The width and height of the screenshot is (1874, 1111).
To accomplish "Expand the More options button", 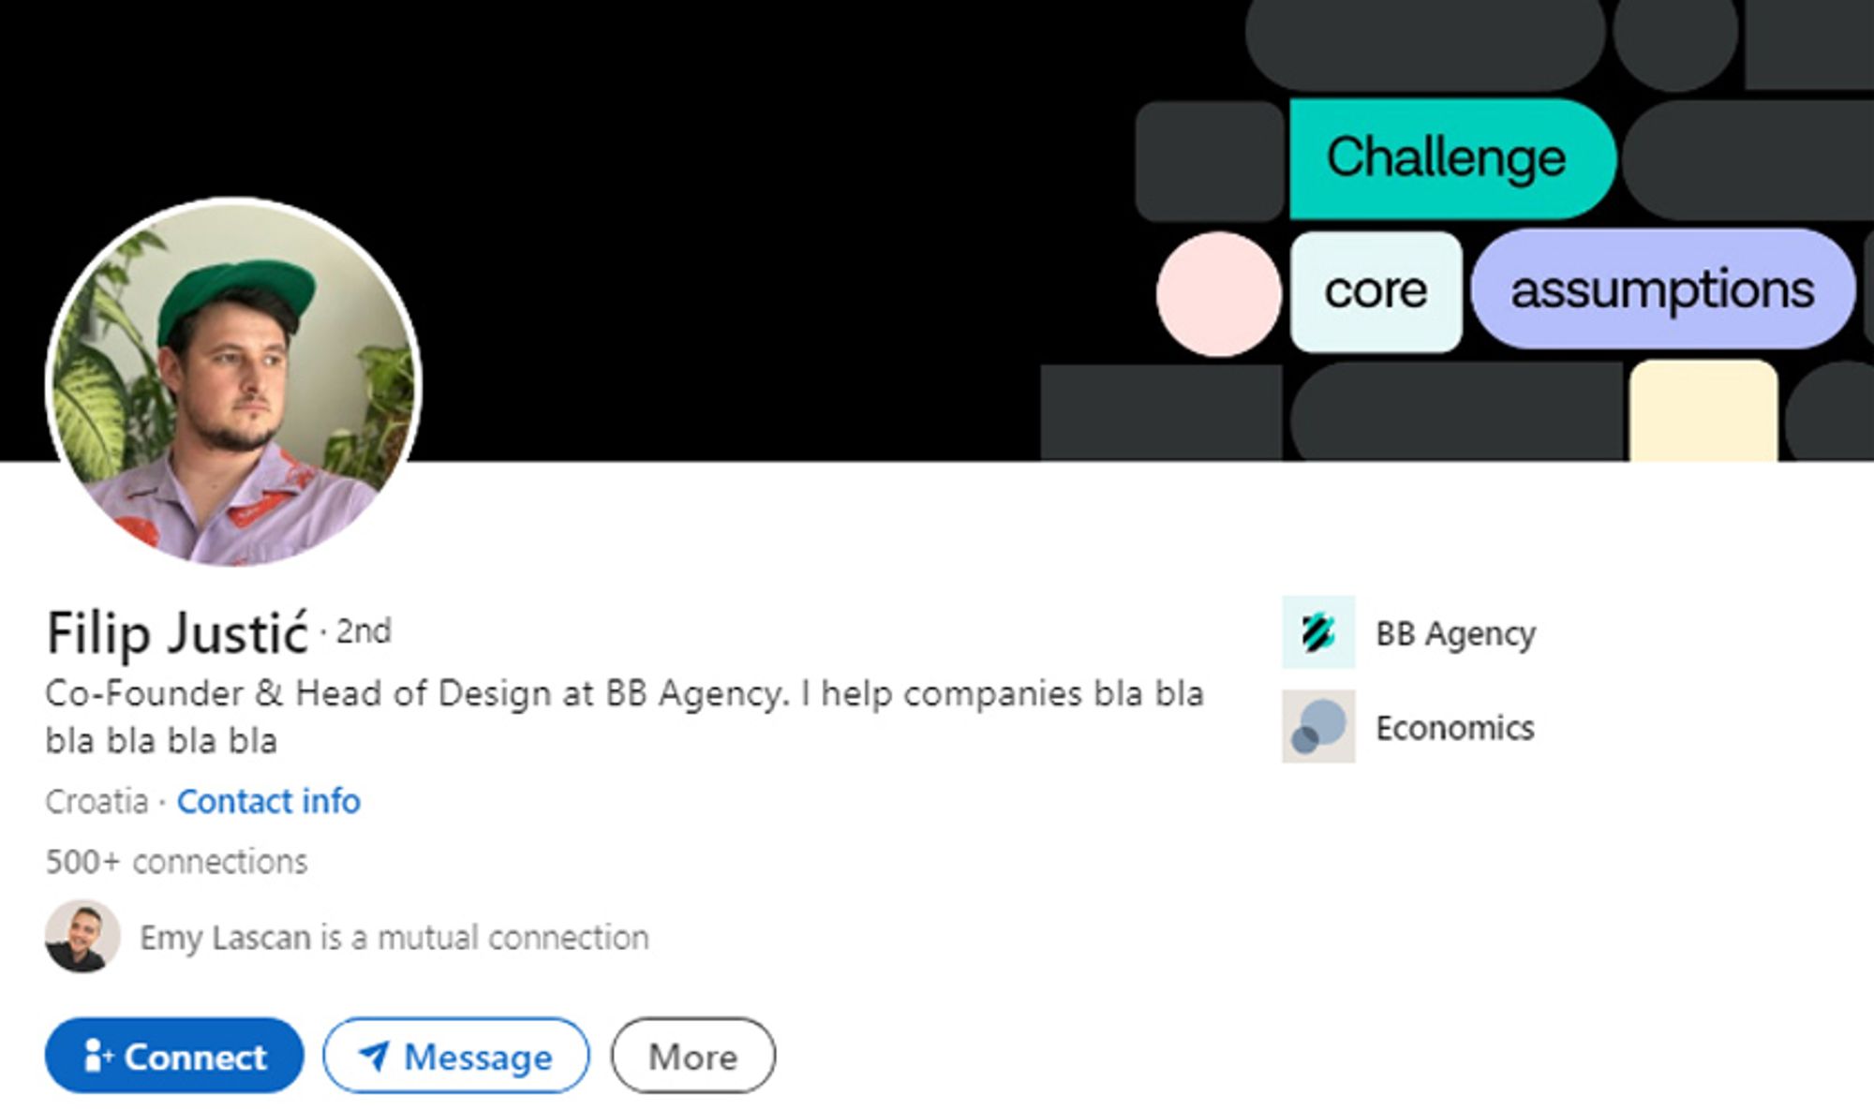I will pos(693,1056).
